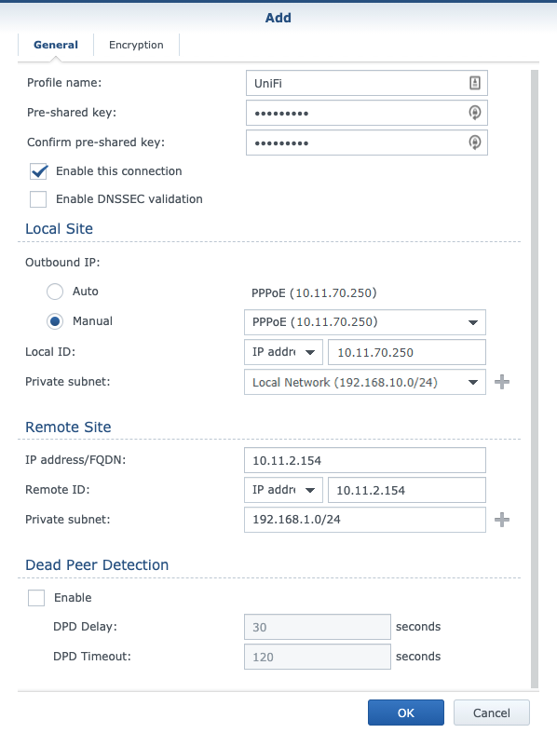Click the contact icon in Profile name field
Viewport: 557px width, 733px height.
point(475,83)
